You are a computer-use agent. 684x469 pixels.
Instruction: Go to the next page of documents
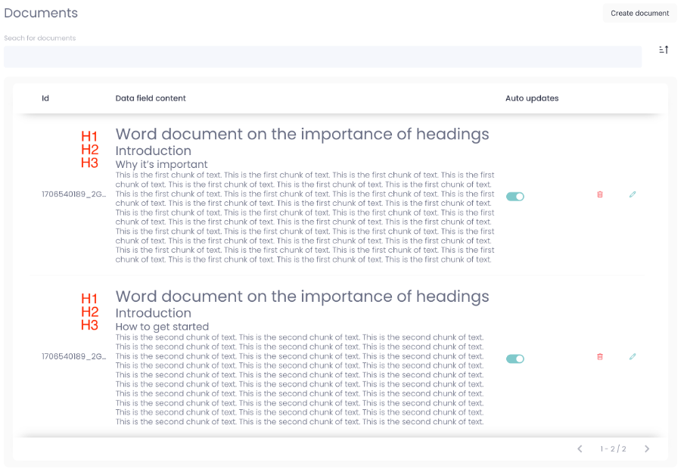click(x=647, y=449)
